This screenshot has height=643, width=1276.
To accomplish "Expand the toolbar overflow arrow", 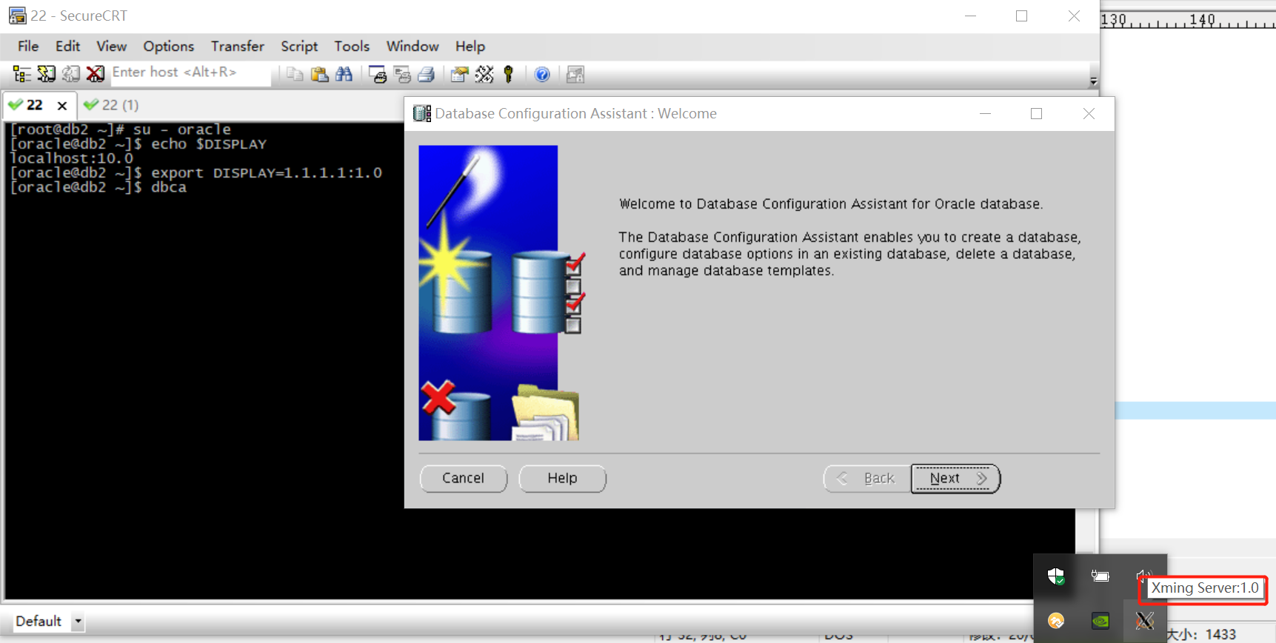I will point(1093,81).
